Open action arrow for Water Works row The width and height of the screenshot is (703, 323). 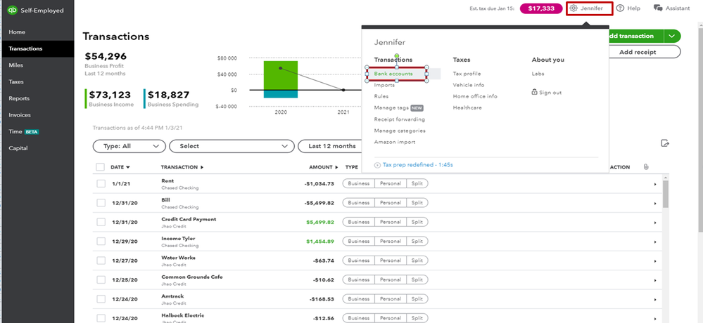click(x=655, y=261)
